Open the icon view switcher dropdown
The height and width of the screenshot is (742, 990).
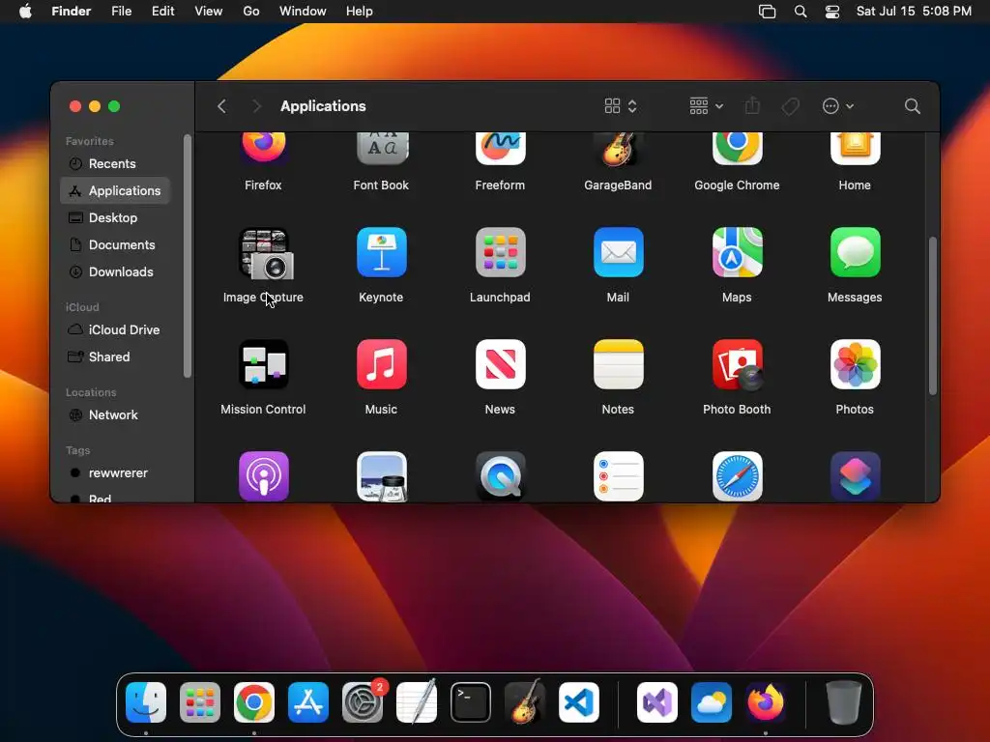(621, 106)
